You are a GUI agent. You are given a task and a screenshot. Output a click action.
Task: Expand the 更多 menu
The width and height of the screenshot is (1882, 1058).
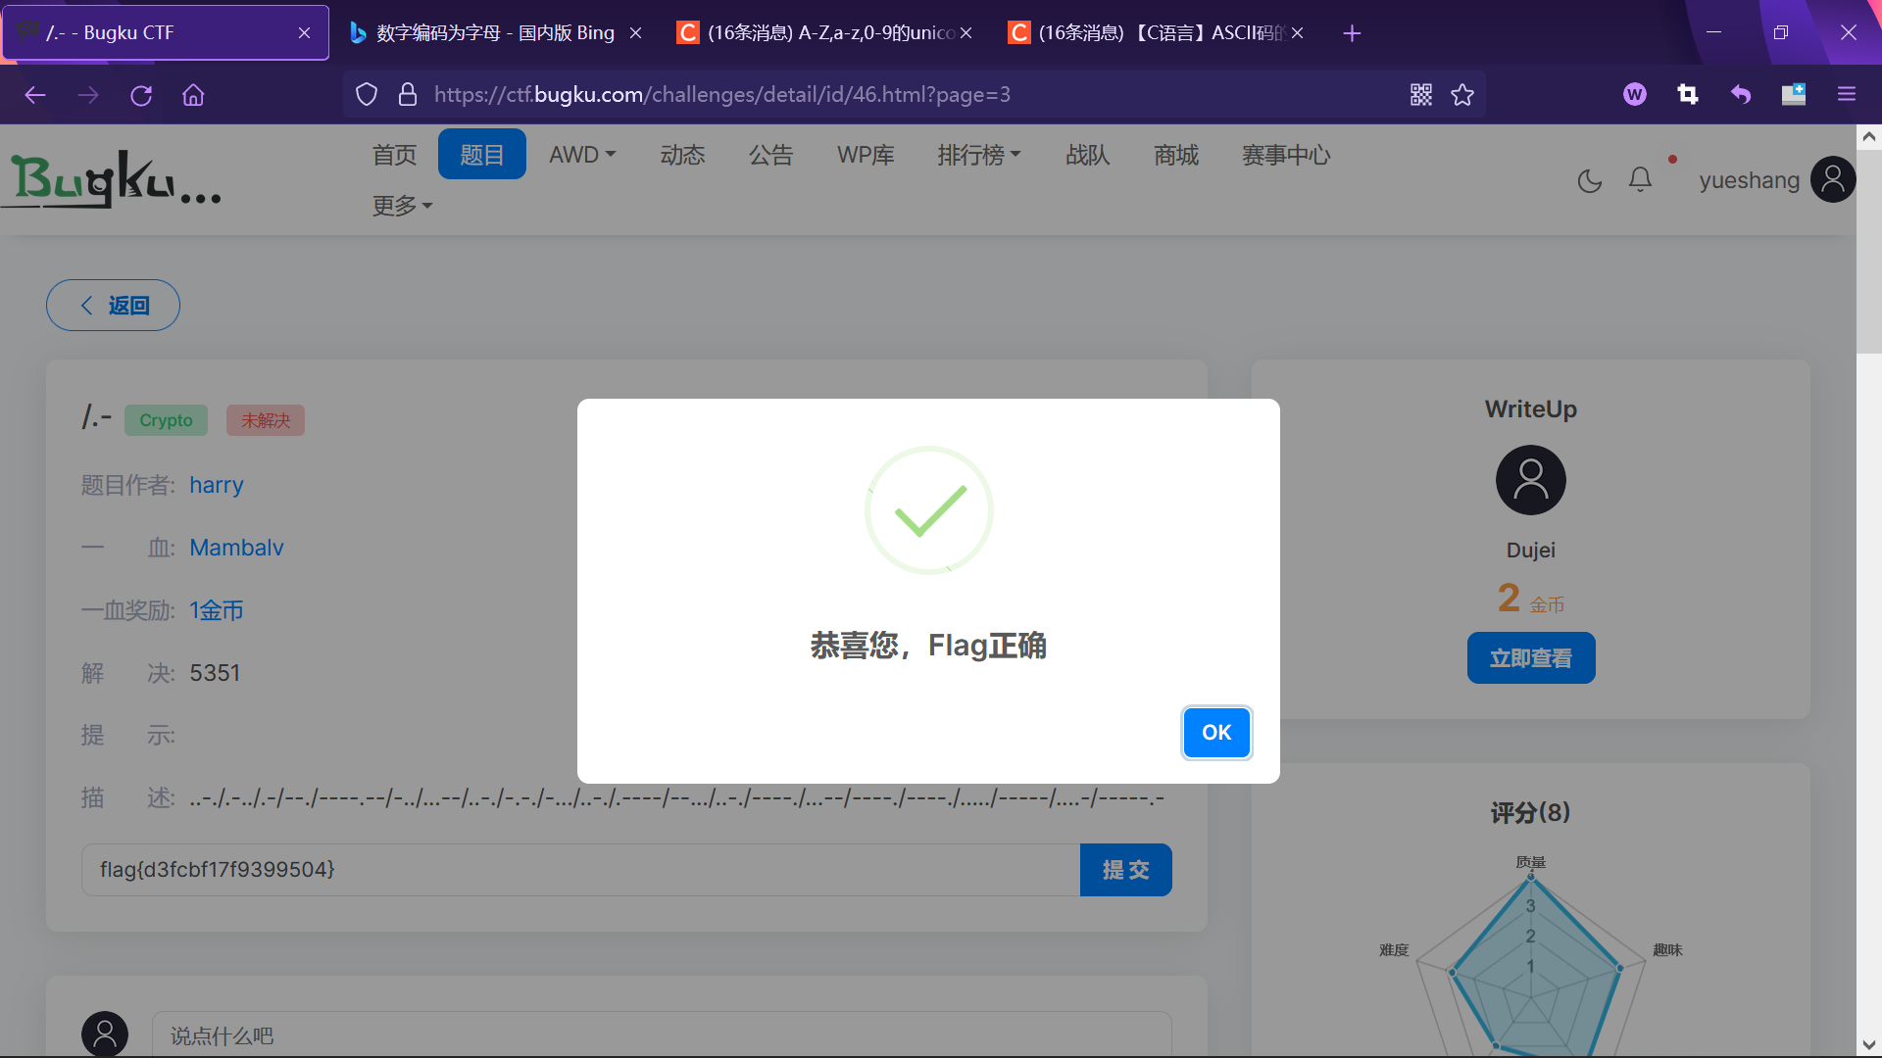(402, 206)
